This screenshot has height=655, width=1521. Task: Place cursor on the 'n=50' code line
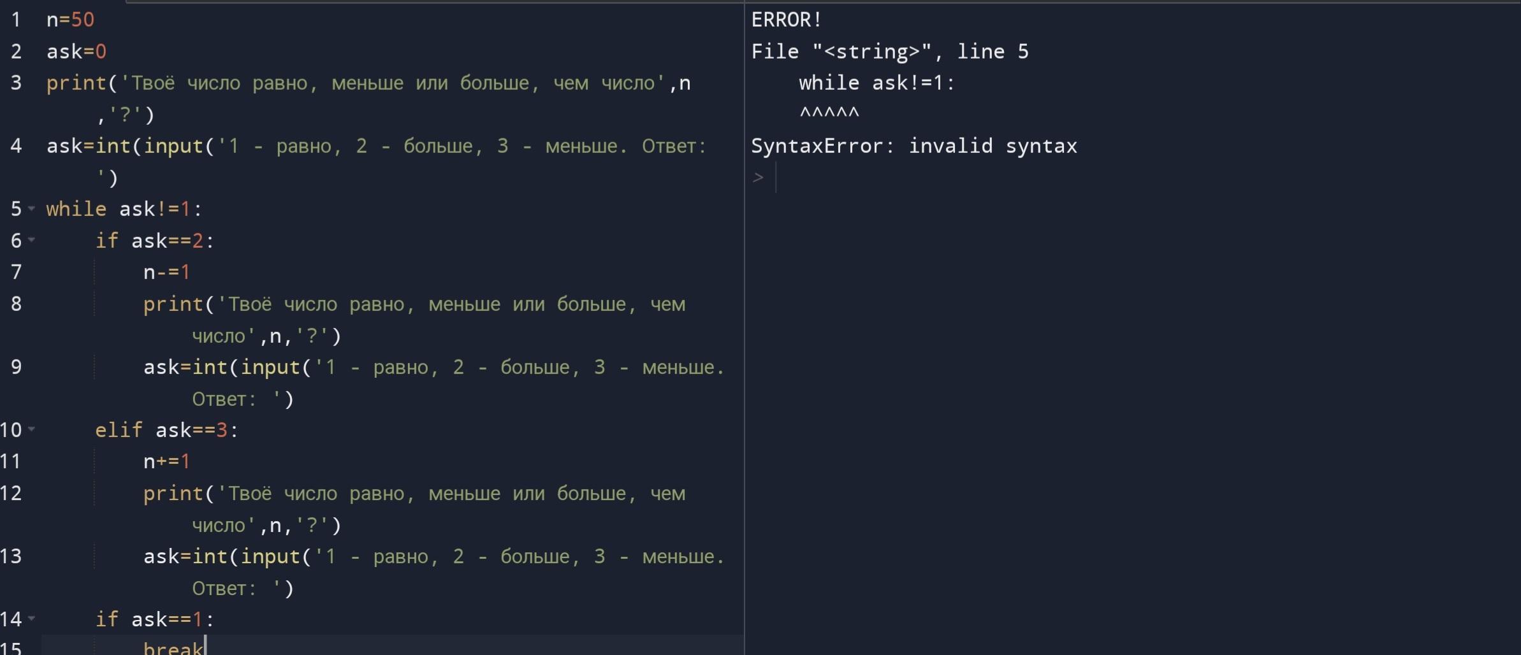[x=70, y=20]
